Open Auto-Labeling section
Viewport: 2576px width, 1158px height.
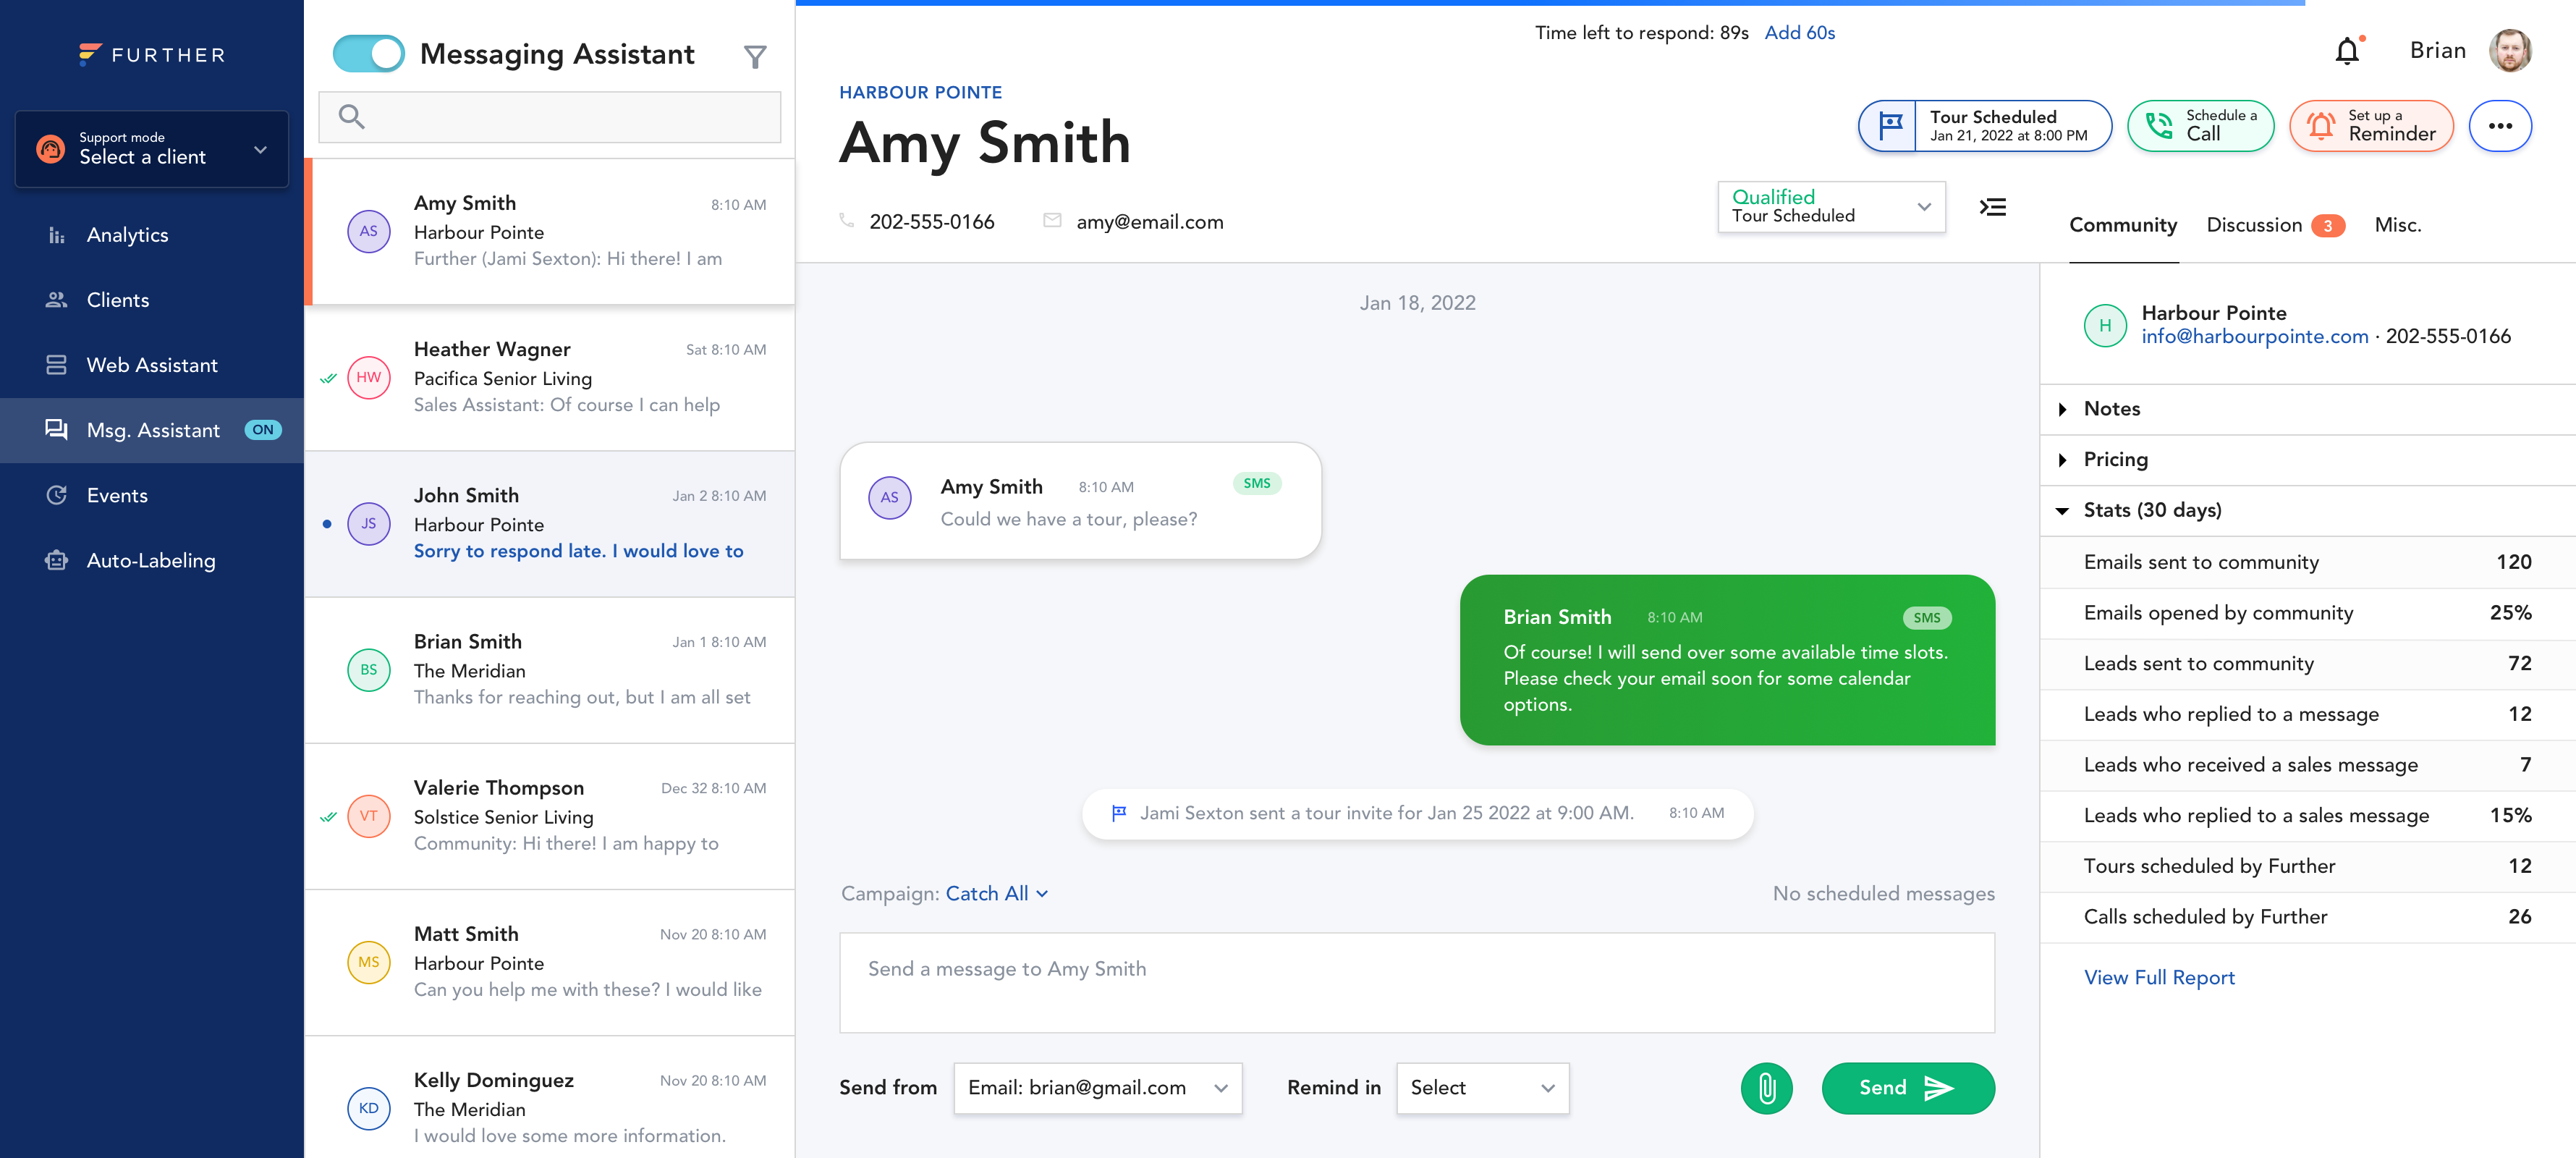click(150, 560)
